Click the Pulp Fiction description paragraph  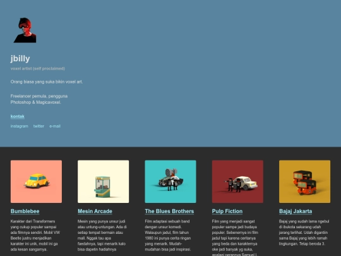(235, 238)
